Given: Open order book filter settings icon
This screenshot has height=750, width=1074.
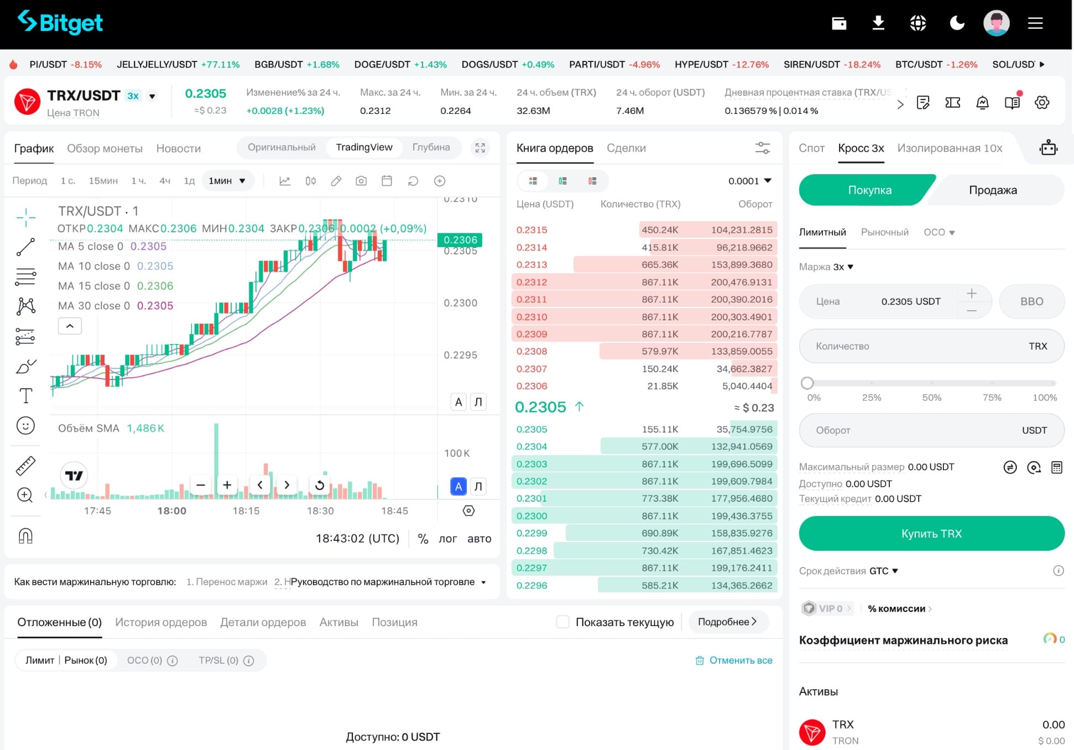Looking at the screenshot, I should [763, 148].
